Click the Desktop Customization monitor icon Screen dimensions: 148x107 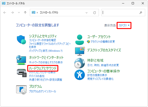click(x=80, y=51)
